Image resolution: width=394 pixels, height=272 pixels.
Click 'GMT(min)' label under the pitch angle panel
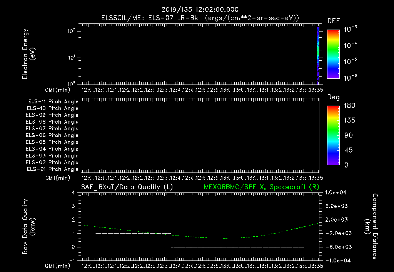click(x=58, y=178)
